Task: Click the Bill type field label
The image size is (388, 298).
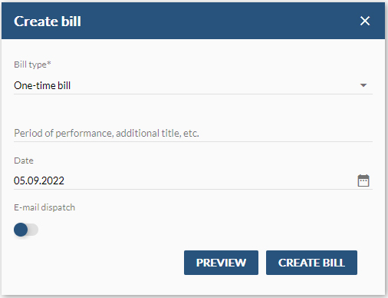Action: [x=32, y=65]
